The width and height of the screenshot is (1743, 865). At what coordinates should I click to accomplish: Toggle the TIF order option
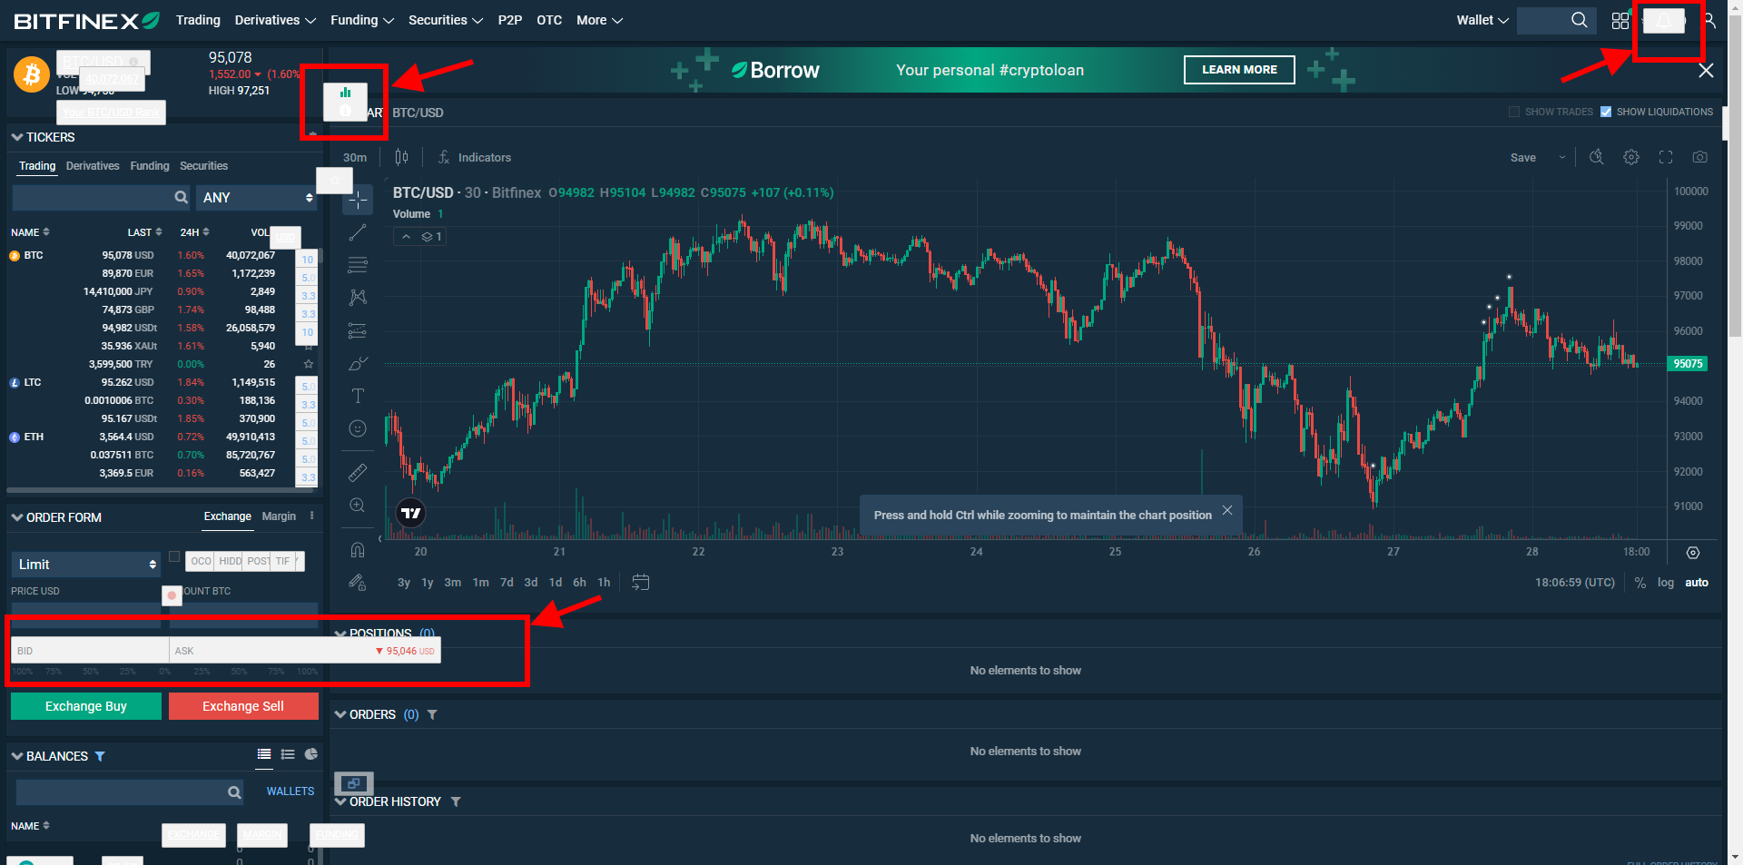tap(283, 562)
